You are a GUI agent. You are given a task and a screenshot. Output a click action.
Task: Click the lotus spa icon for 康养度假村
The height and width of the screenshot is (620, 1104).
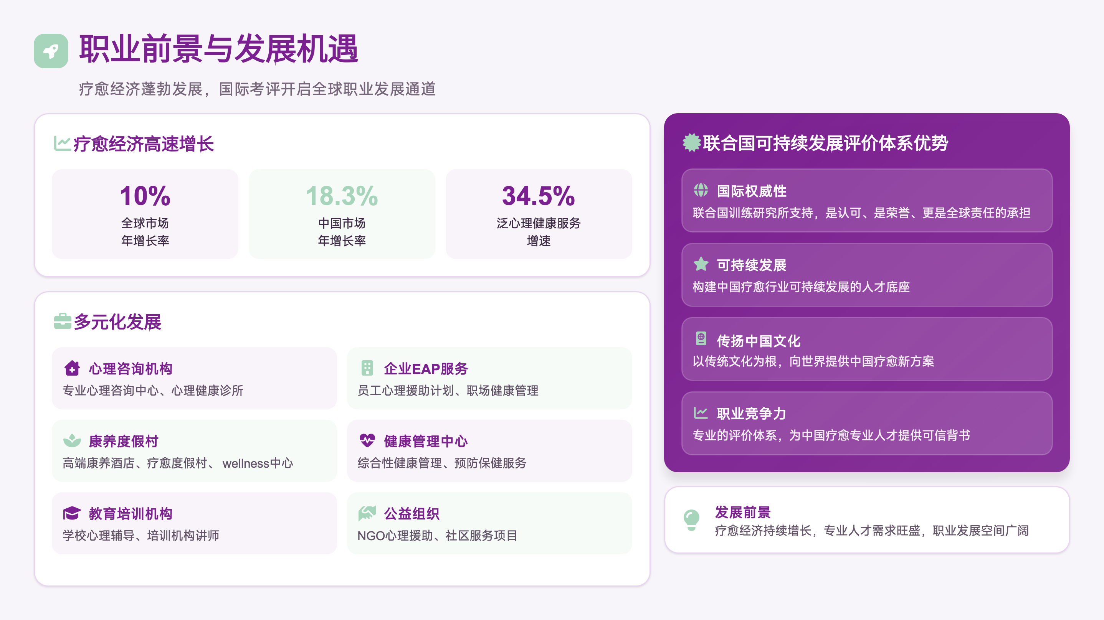tap(72, 440)
